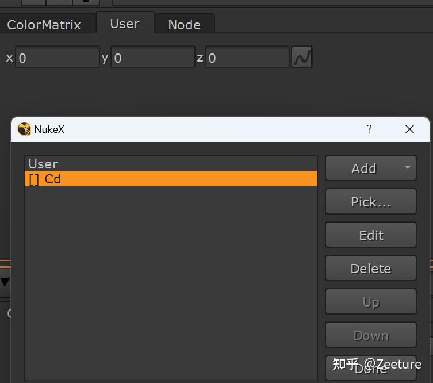Screen dimensions: 433x383
Task: Focus the z value input field
Action: click(x=247, y=58)
